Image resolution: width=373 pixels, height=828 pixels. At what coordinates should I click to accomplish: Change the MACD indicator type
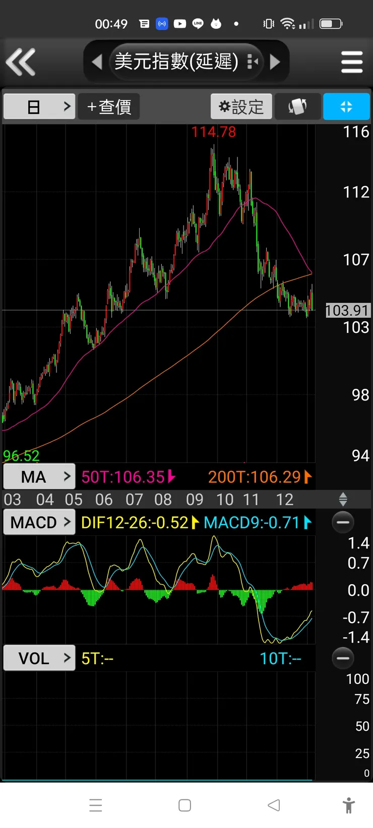pyautogui.click(x=39, y=522)
